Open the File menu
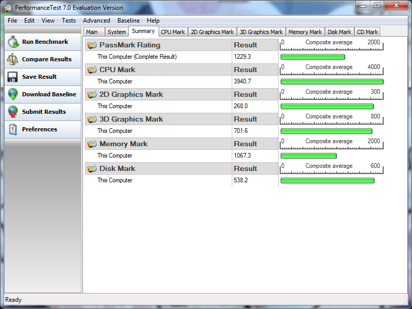Image resolution: width=412 pixels, height=309 pixels. [12, 21]
